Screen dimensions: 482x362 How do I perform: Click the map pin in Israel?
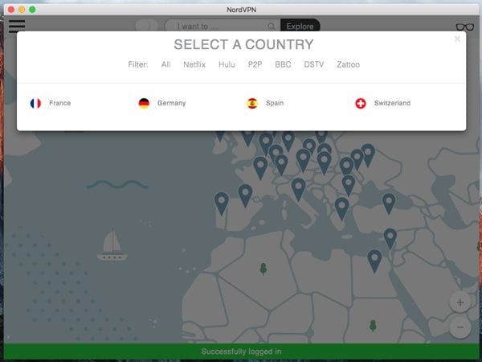(x=390, y=238)
